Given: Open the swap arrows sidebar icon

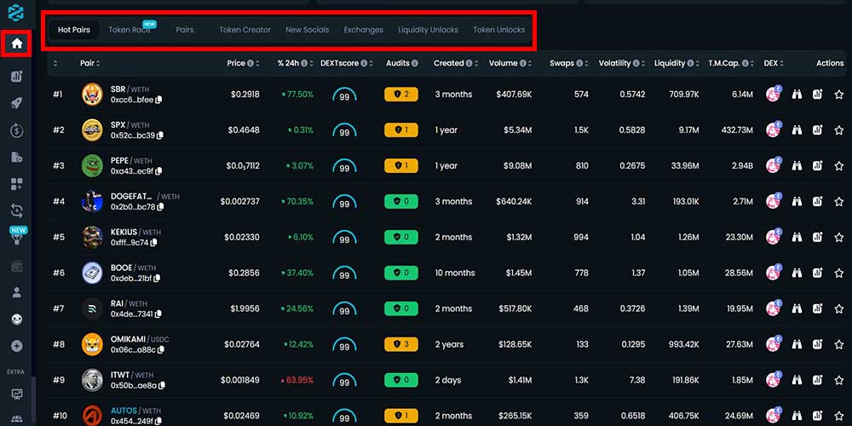Looking at the screenshot, I should (17, 210).
